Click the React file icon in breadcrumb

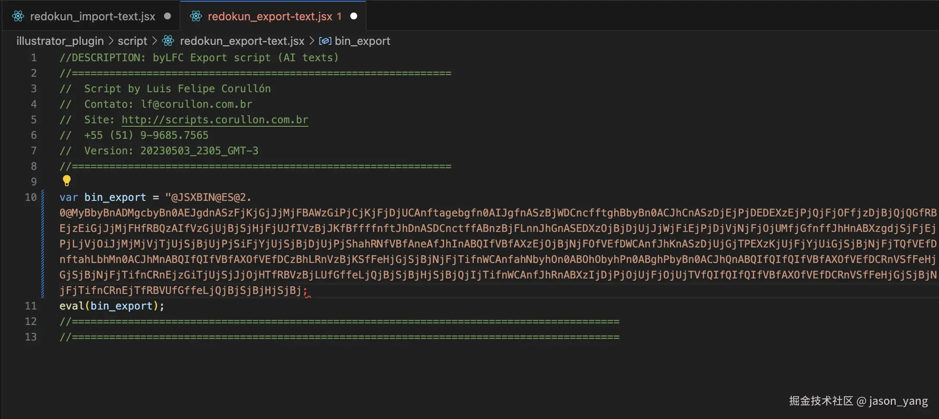(x=168, y=41)
